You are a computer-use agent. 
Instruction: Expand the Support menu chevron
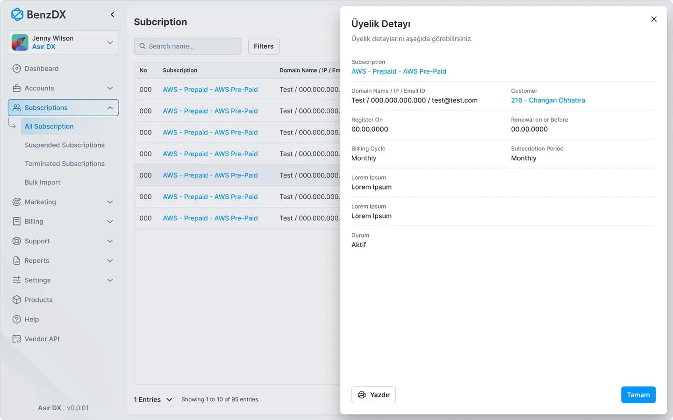[x=110, y=241]
